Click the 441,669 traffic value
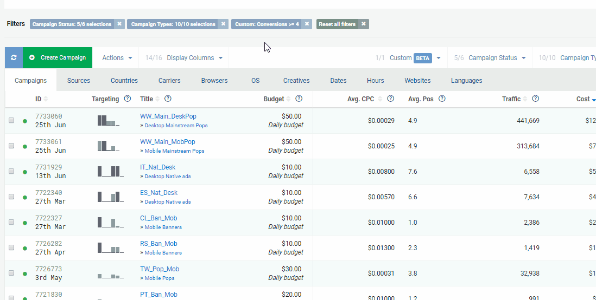Viewport: 596px width, 300px height. click(x=528, y=121)
